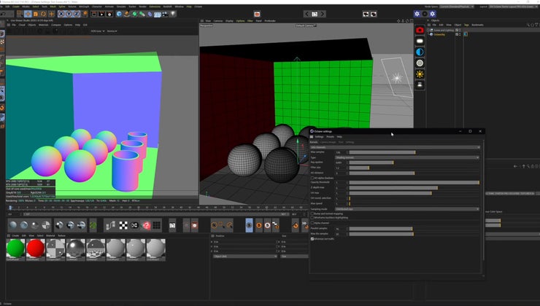Viewport: 540px width, 306px height.
Task: Toggle the Y axis lock
Action: coord(69,14)
